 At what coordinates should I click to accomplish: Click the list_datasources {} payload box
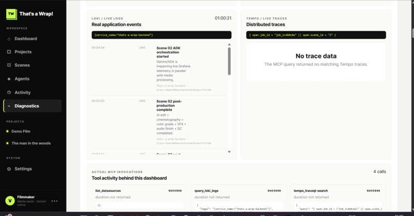click(x=139, y=205)
